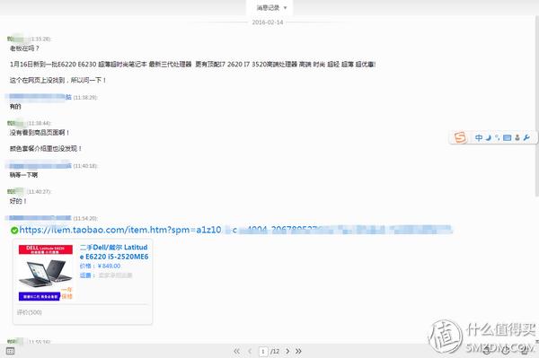
Task: Click the vertical scrollbar on the right edge
Action: coord(536,107)
